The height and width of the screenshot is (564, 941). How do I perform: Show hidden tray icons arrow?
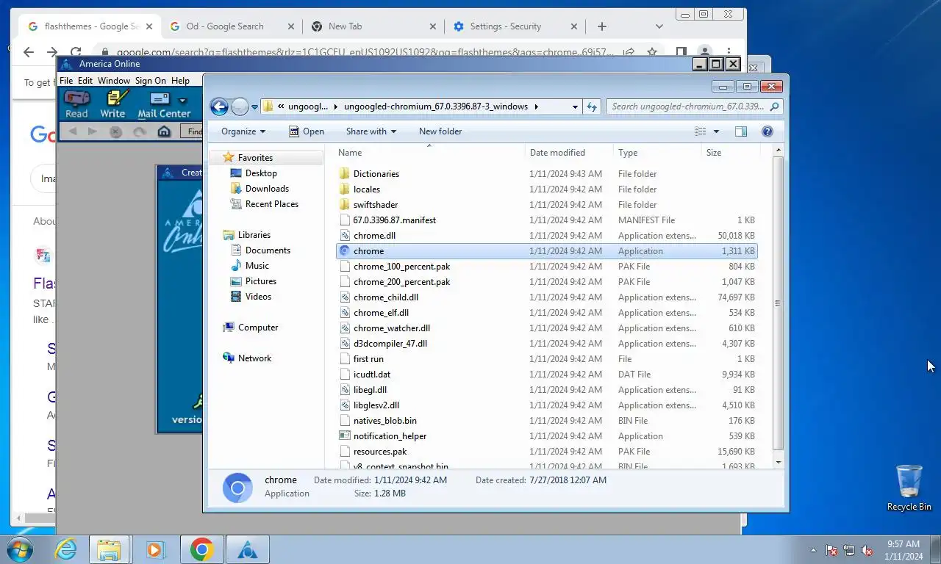coord(813,550)
